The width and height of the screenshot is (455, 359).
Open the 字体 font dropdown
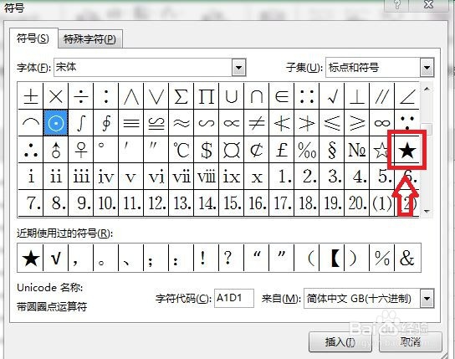pos(239,68)
